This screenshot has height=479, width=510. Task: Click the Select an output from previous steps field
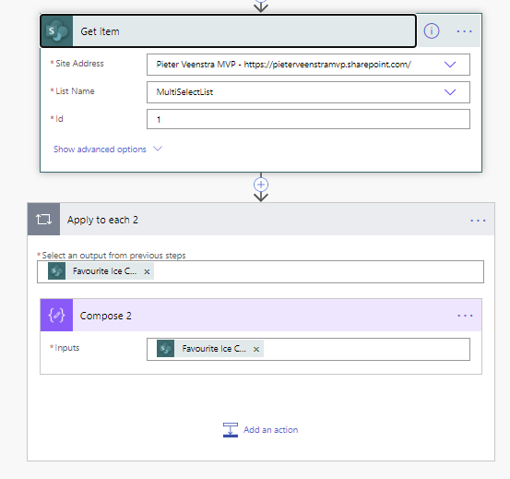tap(260, 271)
